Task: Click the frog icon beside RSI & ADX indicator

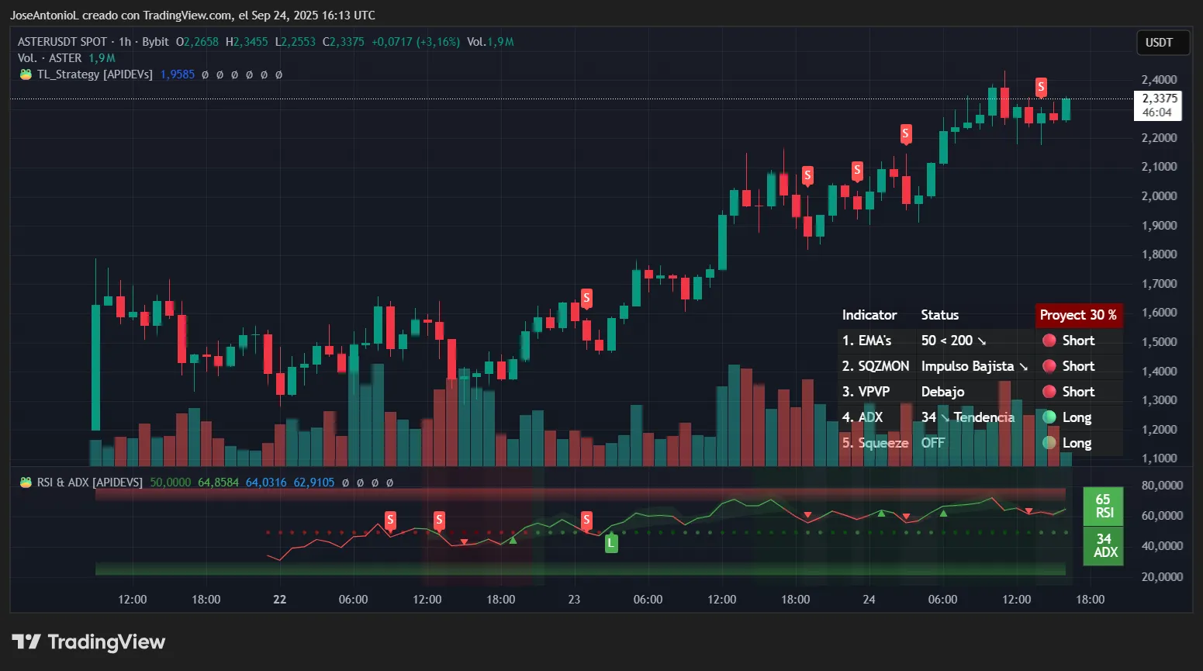Action: click(26, 482)
